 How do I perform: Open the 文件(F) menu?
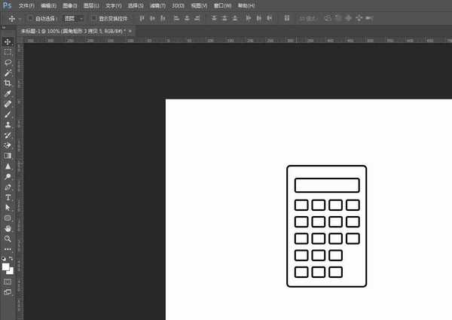(x=26, y=5)
